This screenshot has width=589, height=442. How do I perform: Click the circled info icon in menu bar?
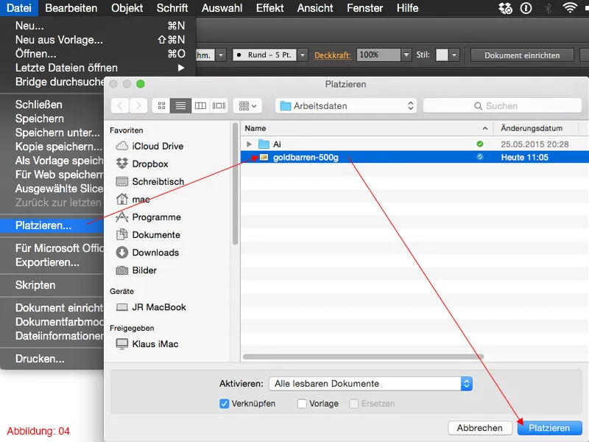[526, 8]
